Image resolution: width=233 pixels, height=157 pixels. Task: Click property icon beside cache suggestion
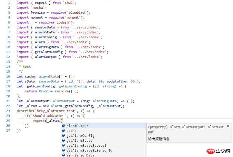point(63,131)
